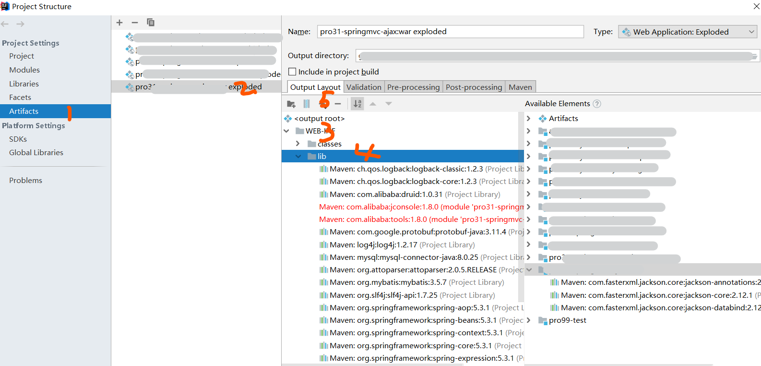
Task: Expand the classes folder
Action: pyautogui.click(x=298, y=144)
